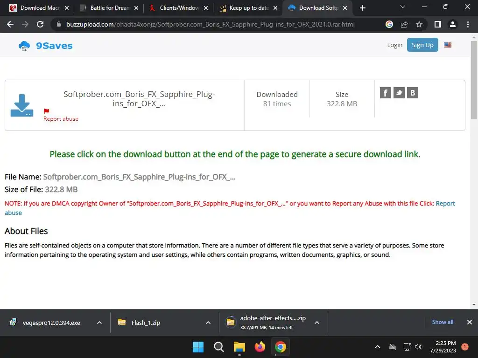Click the "About Files" heading

click(26, 231)
